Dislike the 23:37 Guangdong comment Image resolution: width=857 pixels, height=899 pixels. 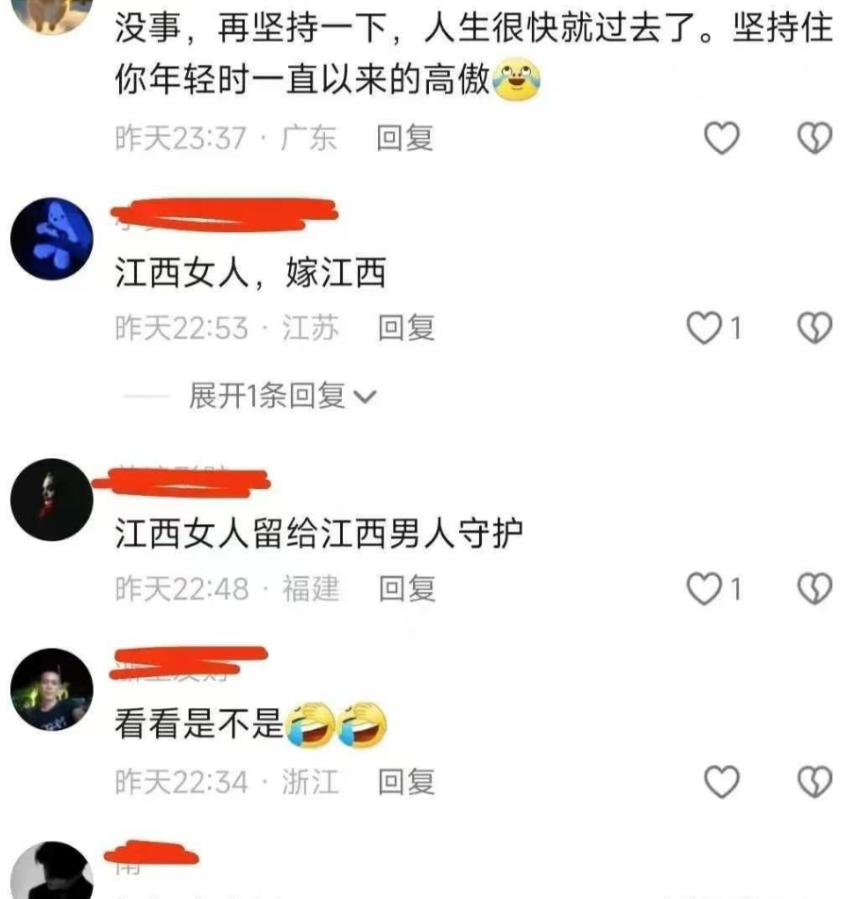click(815, 138)
